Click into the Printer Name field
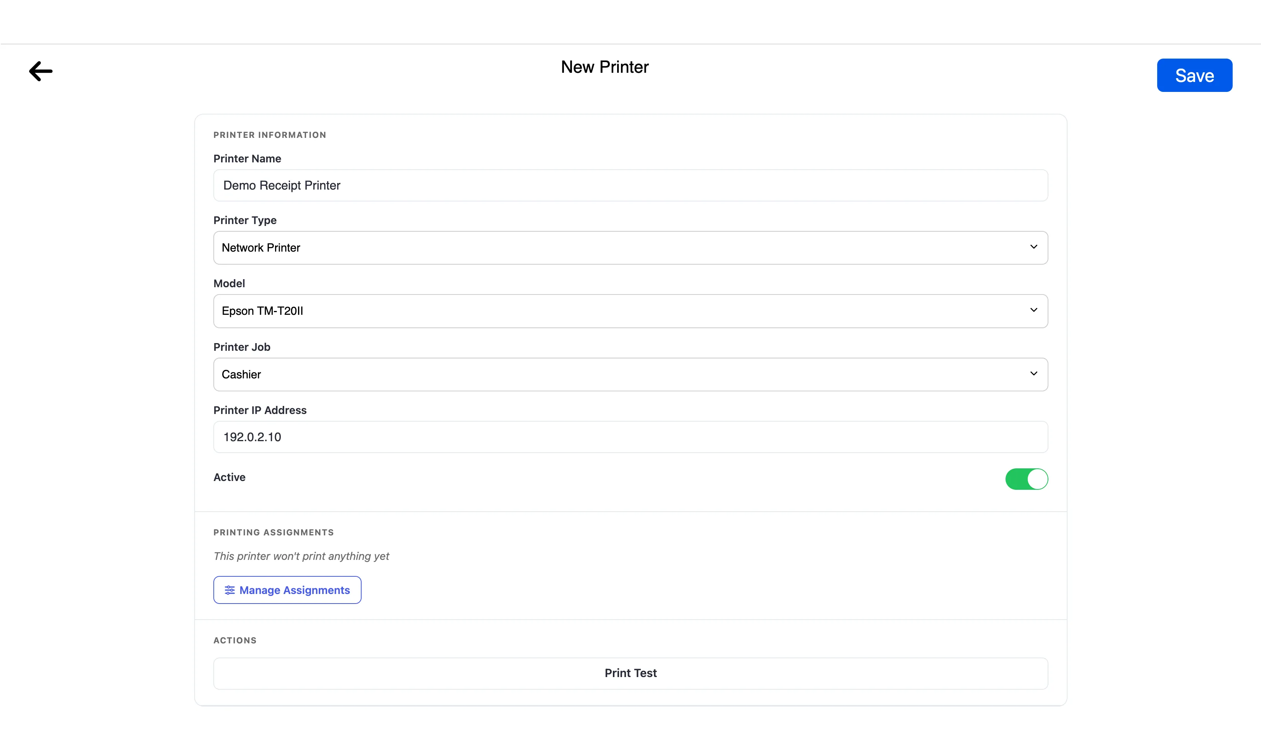The height and width of the screenshot is (746, 1261). [x=630, y=185]
